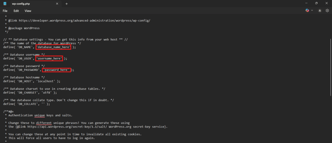The image size is (332, 143).
Task: Click the 'username_here' value
Action: click(49, 58)
